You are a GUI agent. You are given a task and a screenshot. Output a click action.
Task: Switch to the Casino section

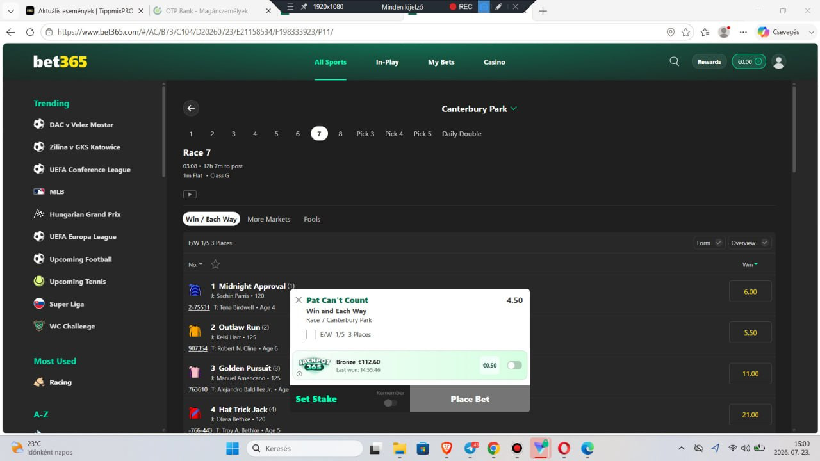495,62
